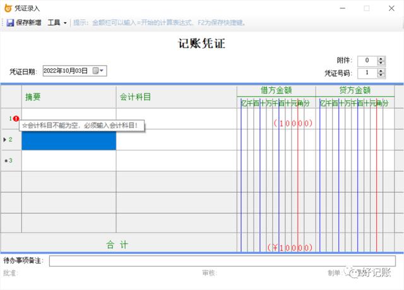Select the highlighted 摘要 cell in row 2
Image resolution: width=404 pixels, height=290 pixels.
pos(69,140)
